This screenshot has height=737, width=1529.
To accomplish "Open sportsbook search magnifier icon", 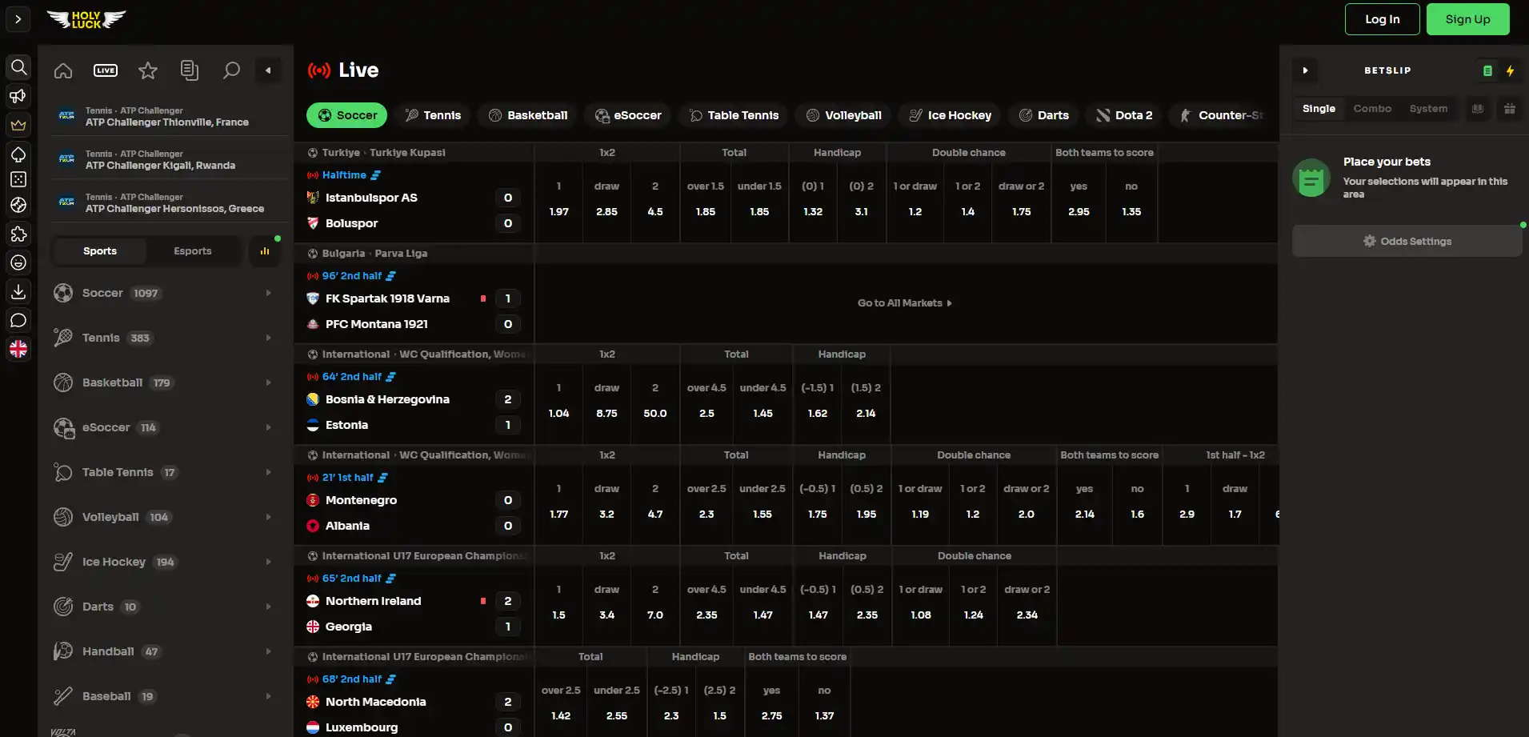I will [231, 70].
